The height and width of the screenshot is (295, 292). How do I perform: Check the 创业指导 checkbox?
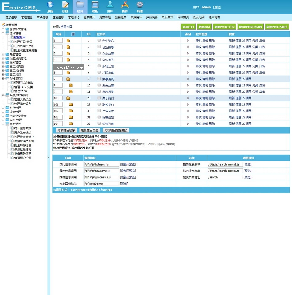coord(99,47)
